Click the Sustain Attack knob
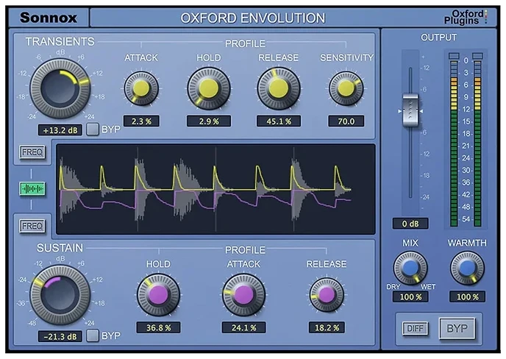 click(243, 295)
